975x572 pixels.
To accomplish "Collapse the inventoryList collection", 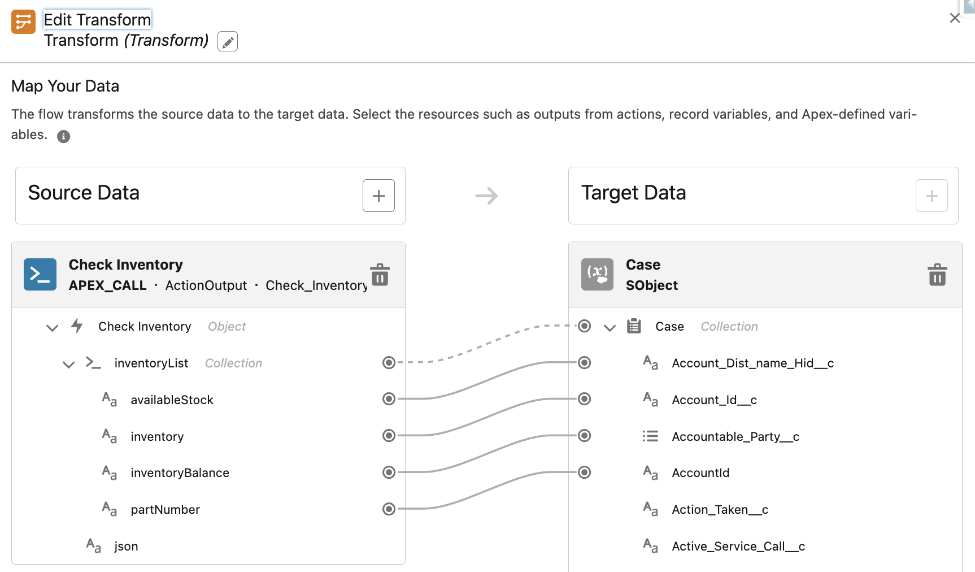I will [68, 364].
